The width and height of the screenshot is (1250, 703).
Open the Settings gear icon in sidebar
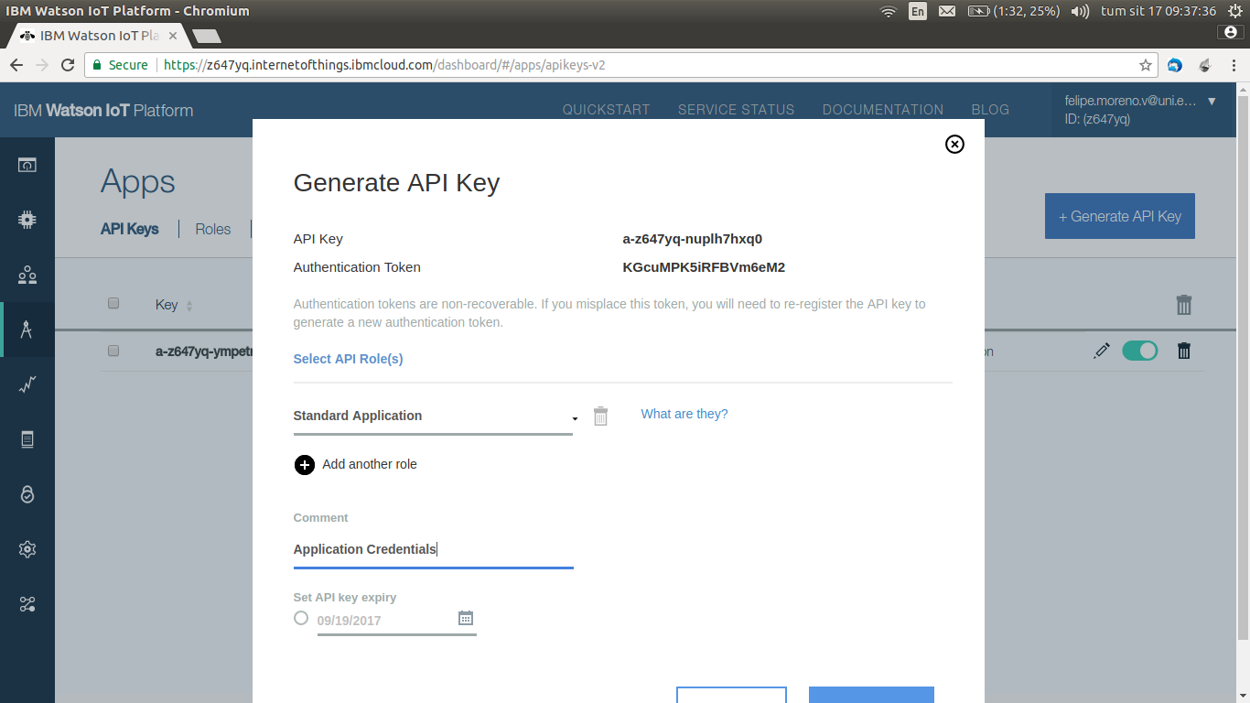tap(27, 549)
